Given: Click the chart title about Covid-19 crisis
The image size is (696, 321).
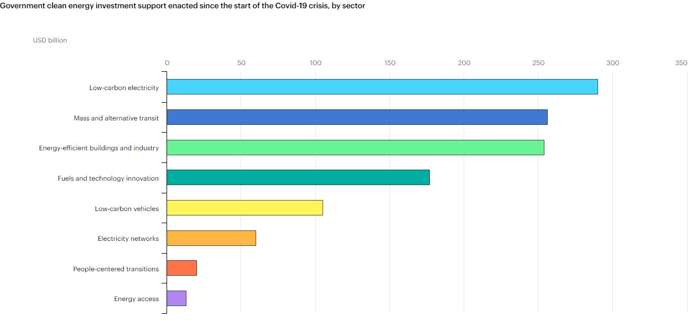Looking at the screenshot, I should [x=183, y=6].
